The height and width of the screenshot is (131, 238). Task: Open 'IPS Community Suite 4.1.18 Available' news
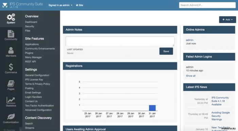coord(220,101)
